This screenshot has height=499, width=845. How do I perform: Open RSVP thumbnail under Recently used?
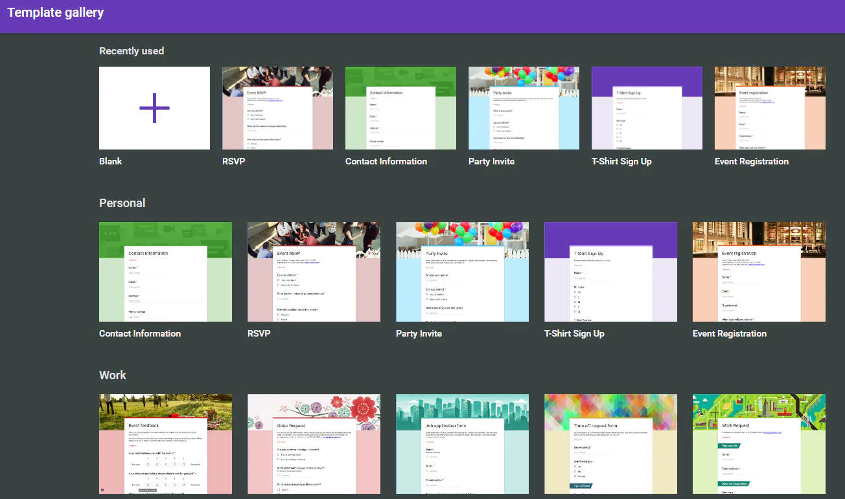coord(277,108)
